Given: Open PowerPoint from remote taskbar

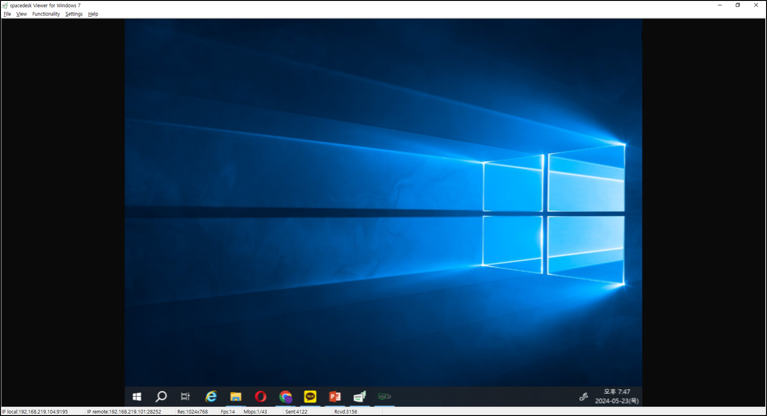Looking at the screenshot, I should click(x=335, y=396).
